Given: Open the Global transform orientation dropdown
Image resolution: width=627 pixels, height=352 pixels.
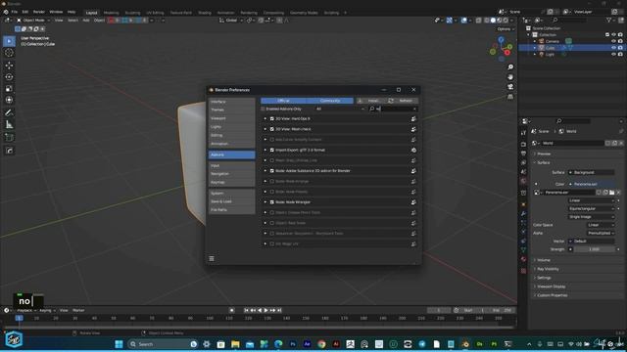Looking at the screenshot, I should click(x=231, y=21).
